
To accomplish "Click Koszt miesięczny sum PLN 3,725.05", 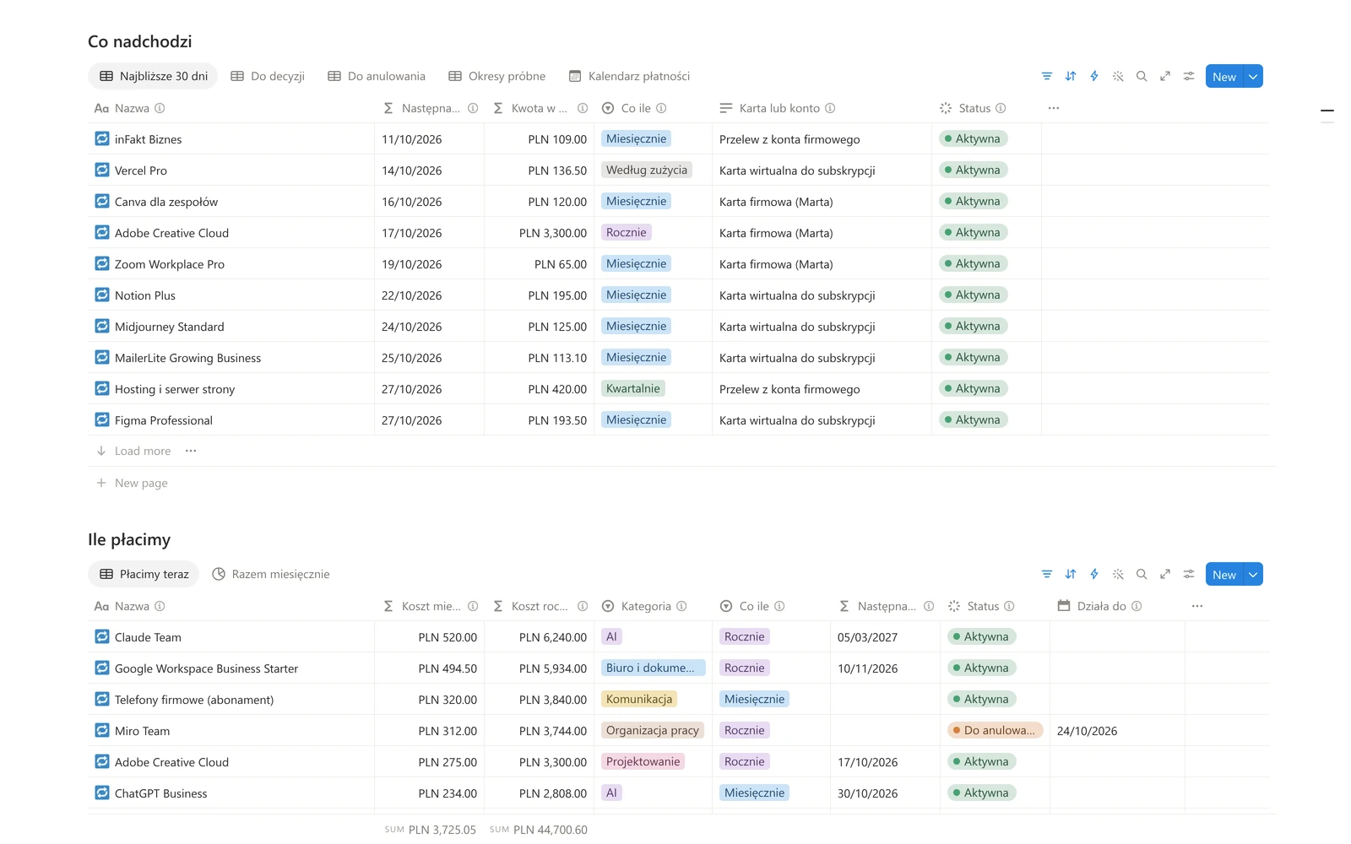I will coord(431,830).
